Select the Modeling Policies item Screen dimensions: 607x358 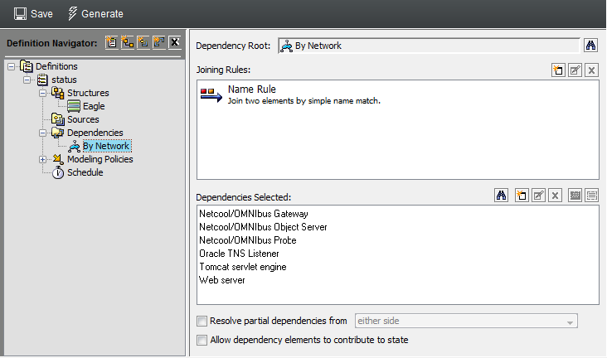click(100, 159)
